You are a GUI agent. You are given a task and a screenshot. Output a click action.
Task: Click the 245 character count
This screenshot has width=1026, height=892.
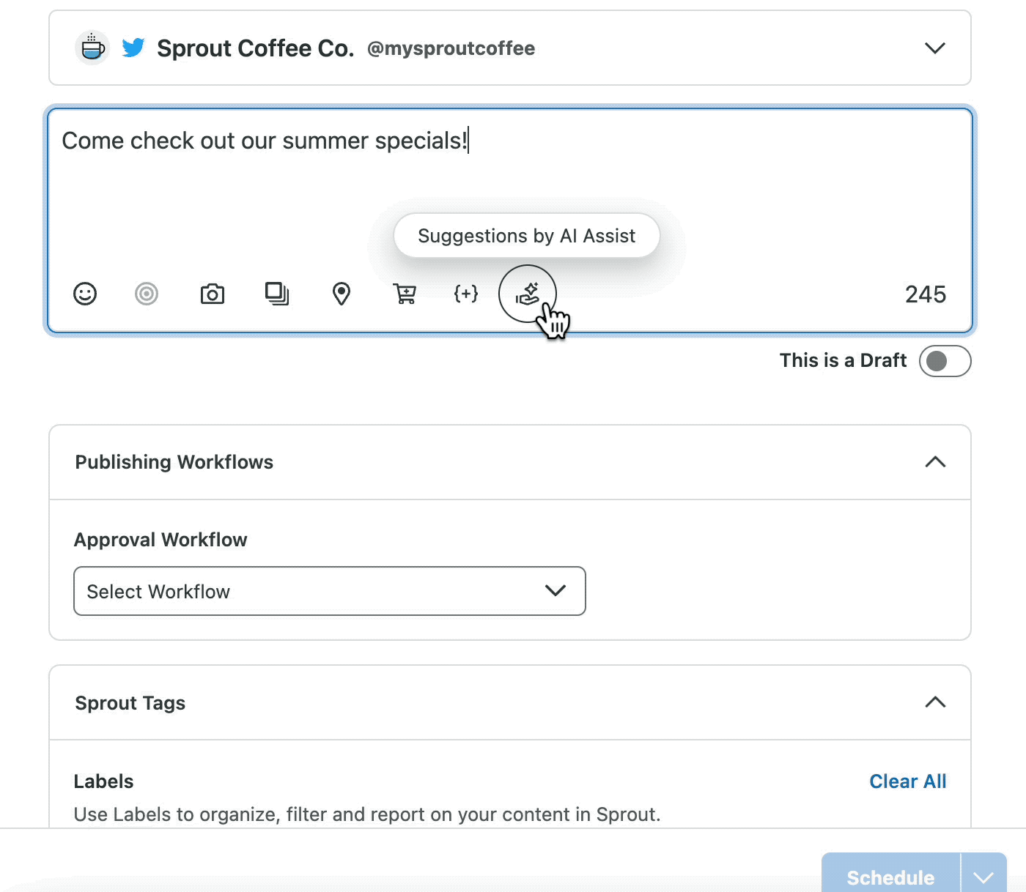tap(926, 294)
